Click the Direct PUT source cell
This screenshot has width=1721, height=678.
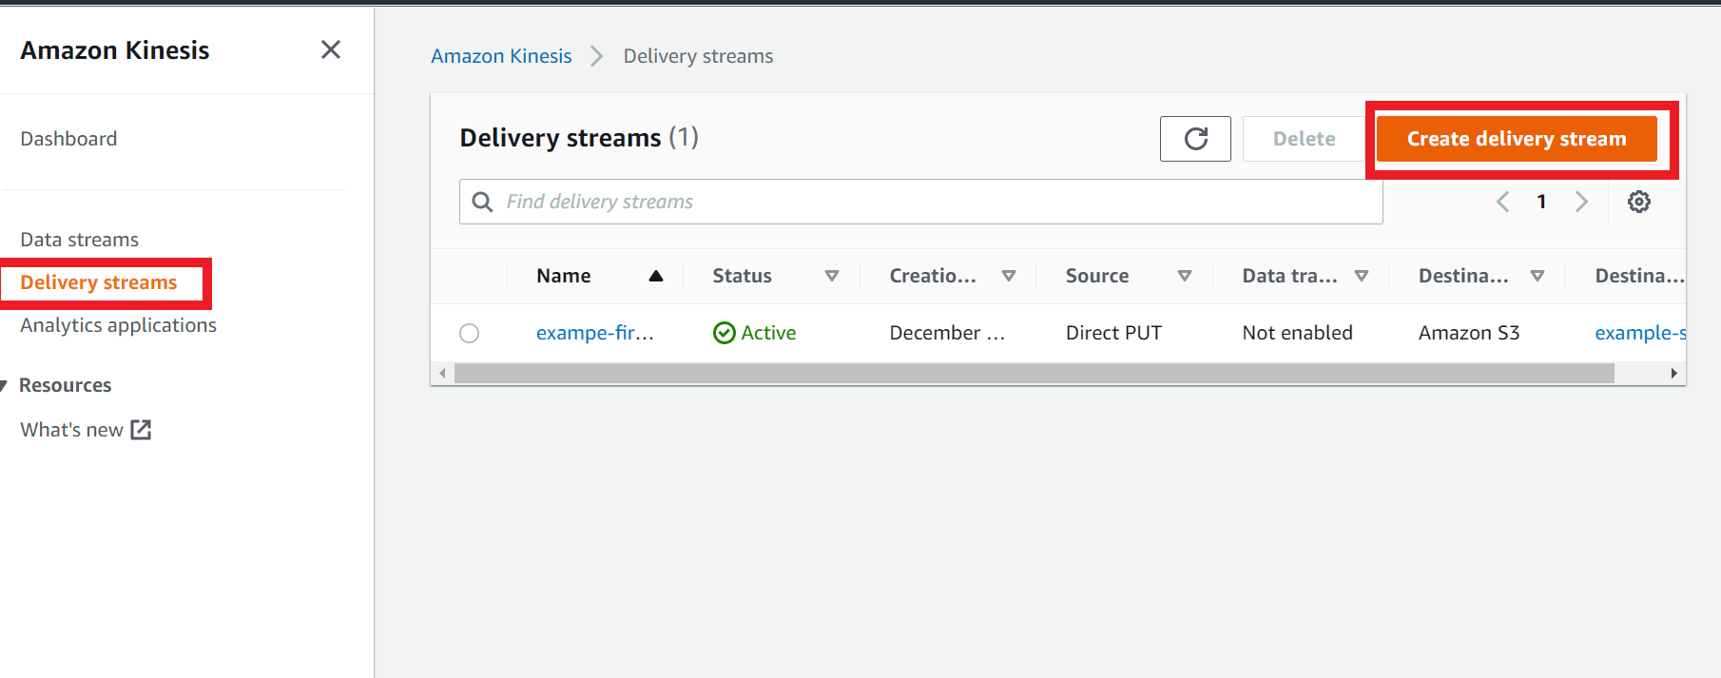point(1113,333)
